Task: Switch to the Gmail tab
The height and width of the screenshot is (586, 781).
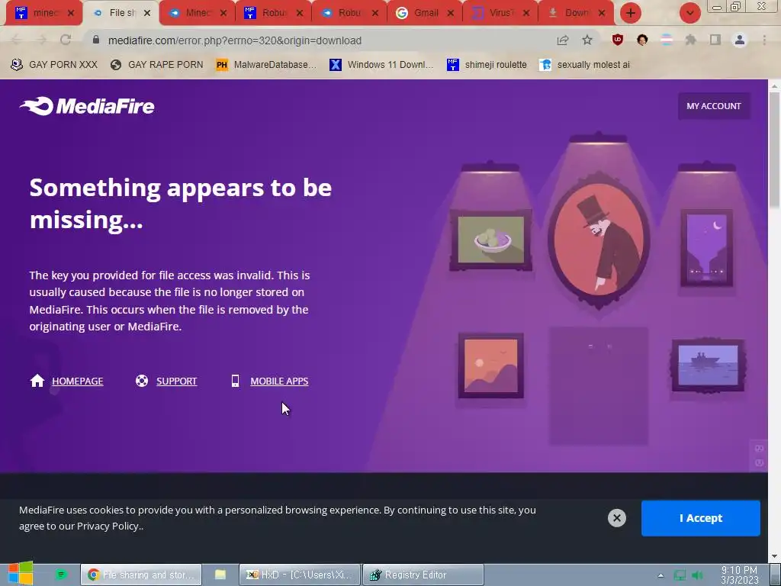Action: tap(424, 13)
